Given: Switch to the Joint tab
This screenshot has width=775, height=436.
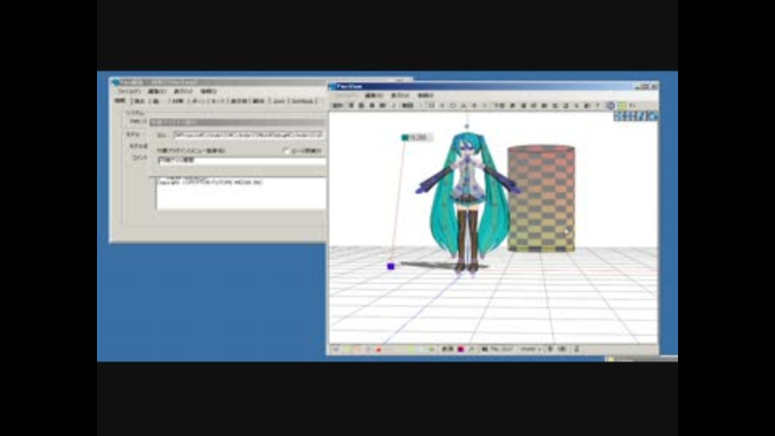Looking at the screenshot, I should (x=279, y=101).
